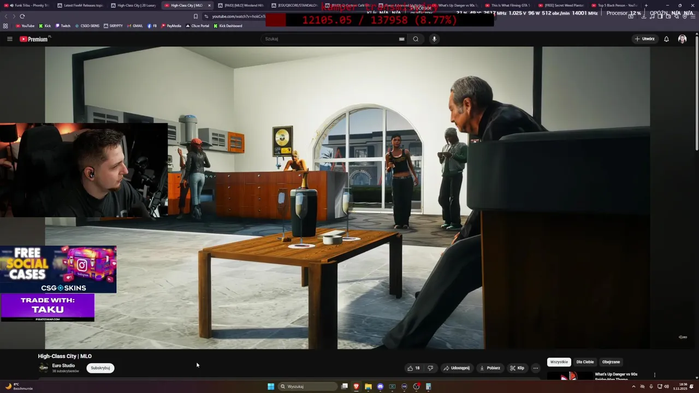Reload the page with refresh icon
Screen dimensions: 699x393
point(22,16)
